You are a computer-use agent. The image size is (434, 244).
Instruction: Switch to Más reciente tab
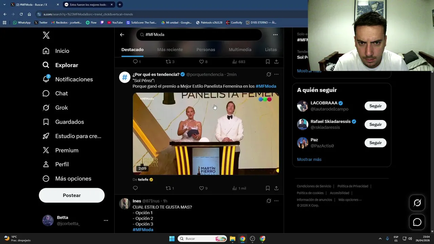coord(170,49)
